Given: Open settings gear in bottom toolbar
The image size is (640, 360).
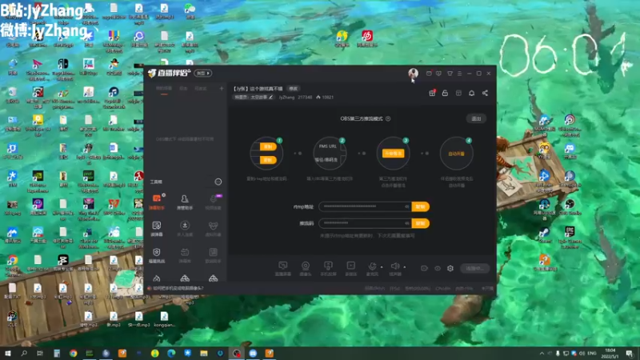Looking at the screenshot, I should coord(450,268).
